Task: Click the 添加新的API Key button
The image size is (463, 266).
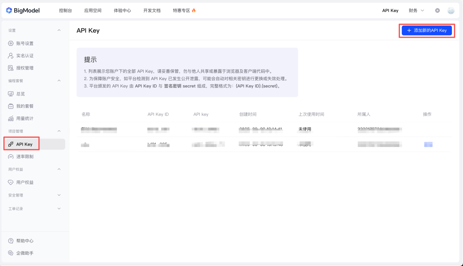Action: point(426,30)
